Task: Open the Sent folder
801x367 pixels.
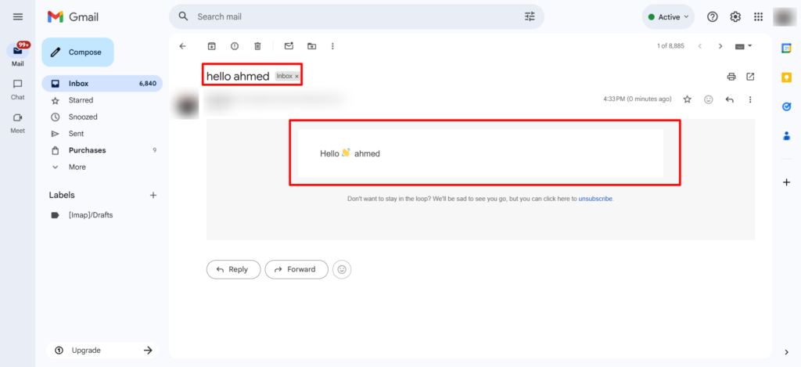Action: point(76,134)
